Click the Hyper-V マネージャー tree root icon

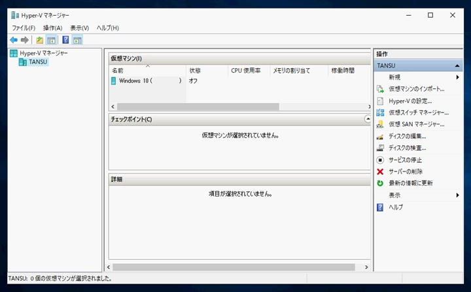pos(14,53)
